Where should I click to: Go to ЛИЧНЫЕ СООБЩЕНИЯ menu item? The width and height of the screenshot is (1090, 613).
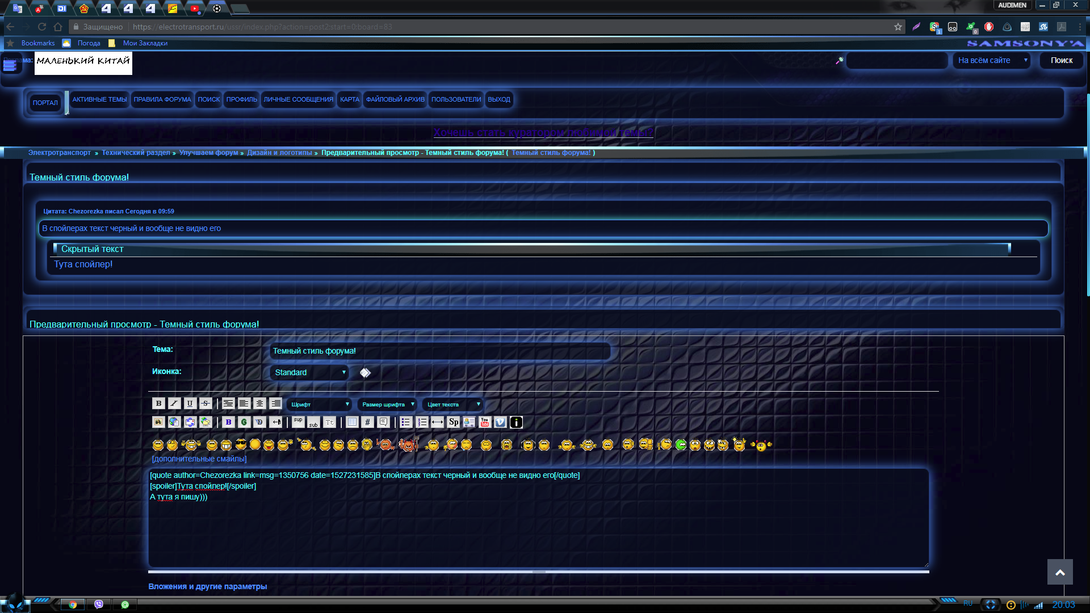(x=298, y=99)
